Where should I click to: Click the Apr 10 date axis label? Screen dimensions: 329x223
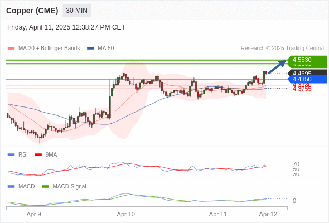126,214
